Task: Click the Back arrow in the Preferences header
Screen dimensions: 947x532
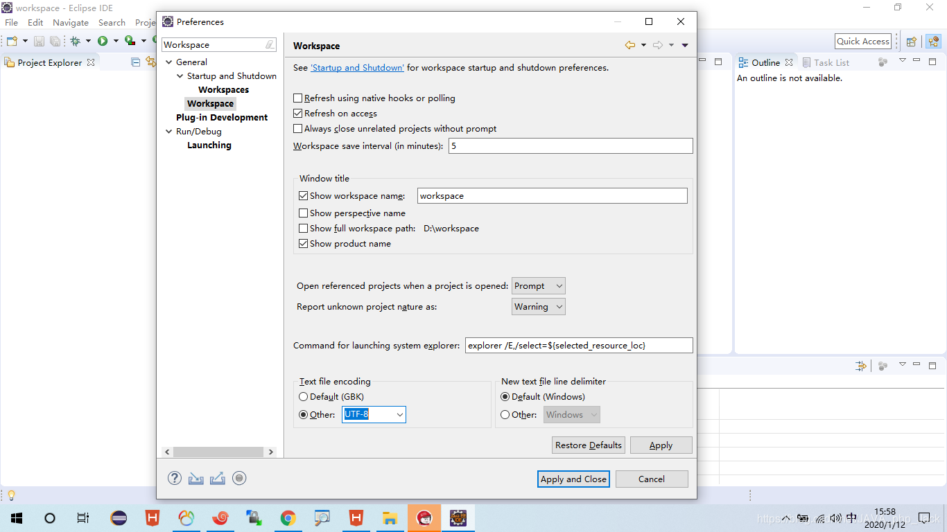Action: 630,45
